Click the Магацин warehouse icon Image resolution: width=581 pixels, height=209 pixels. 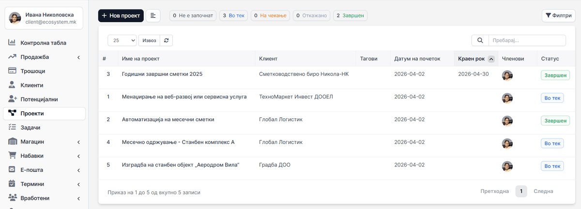pos(13,141)
